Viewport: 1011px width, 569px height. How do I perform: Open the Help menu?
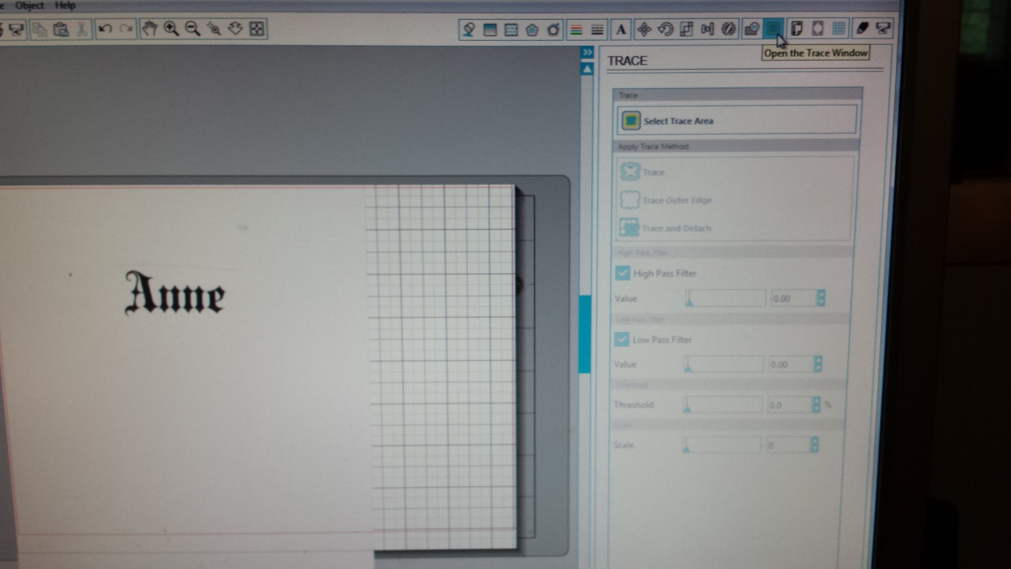click(65, 5)
